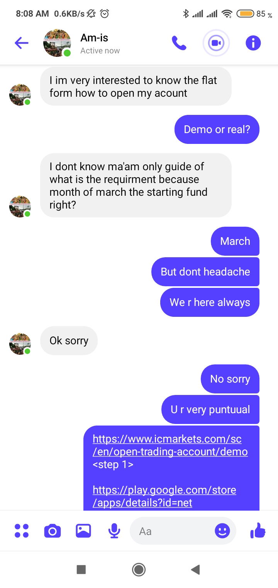Screen dimensions: 278x588
Task: Open the photo gallery picker
Action: 83,531
